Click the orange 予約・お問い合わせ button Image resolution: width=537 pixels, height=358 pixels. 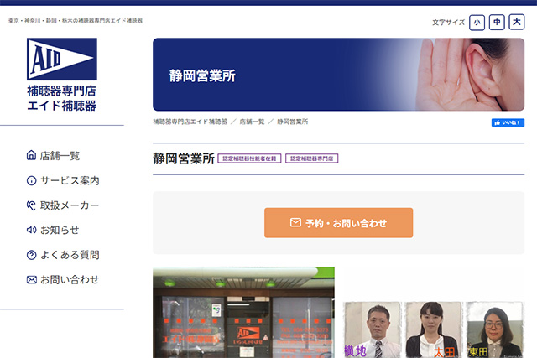tap(338, 223)
